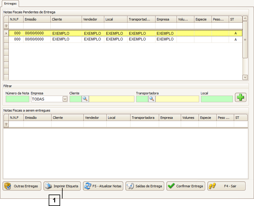254x206 pixels.
Task: Click the Número da Nota input field
Action: pos(17,99)
